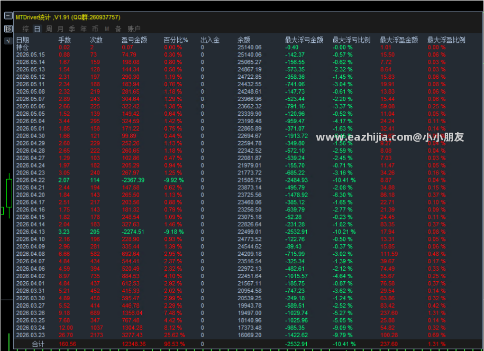The width and height of the screenshot is (484, 351).
Task: Open the 月 monthly tab
Action: 60,29
